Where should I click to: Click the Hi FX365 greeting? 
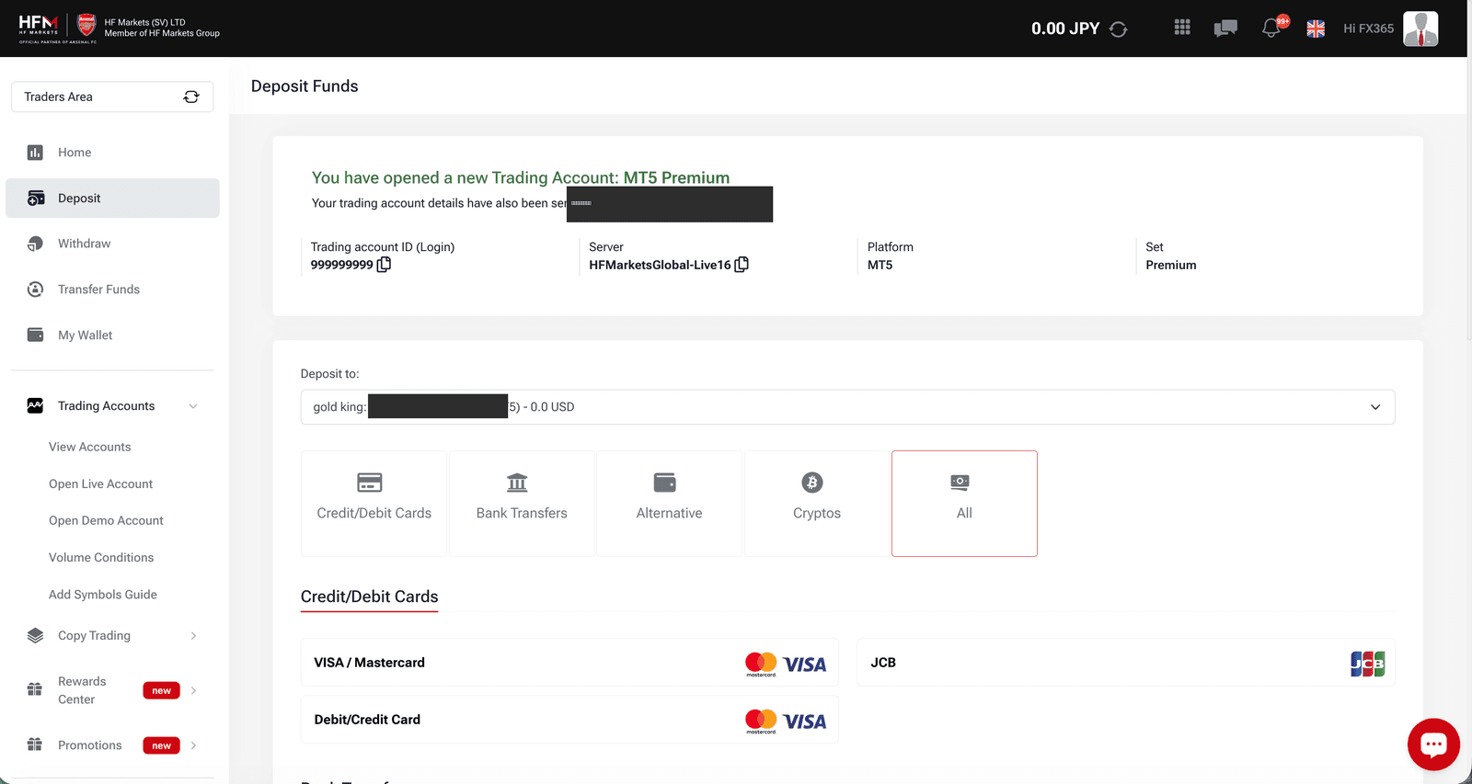[x=1368, y=28]
